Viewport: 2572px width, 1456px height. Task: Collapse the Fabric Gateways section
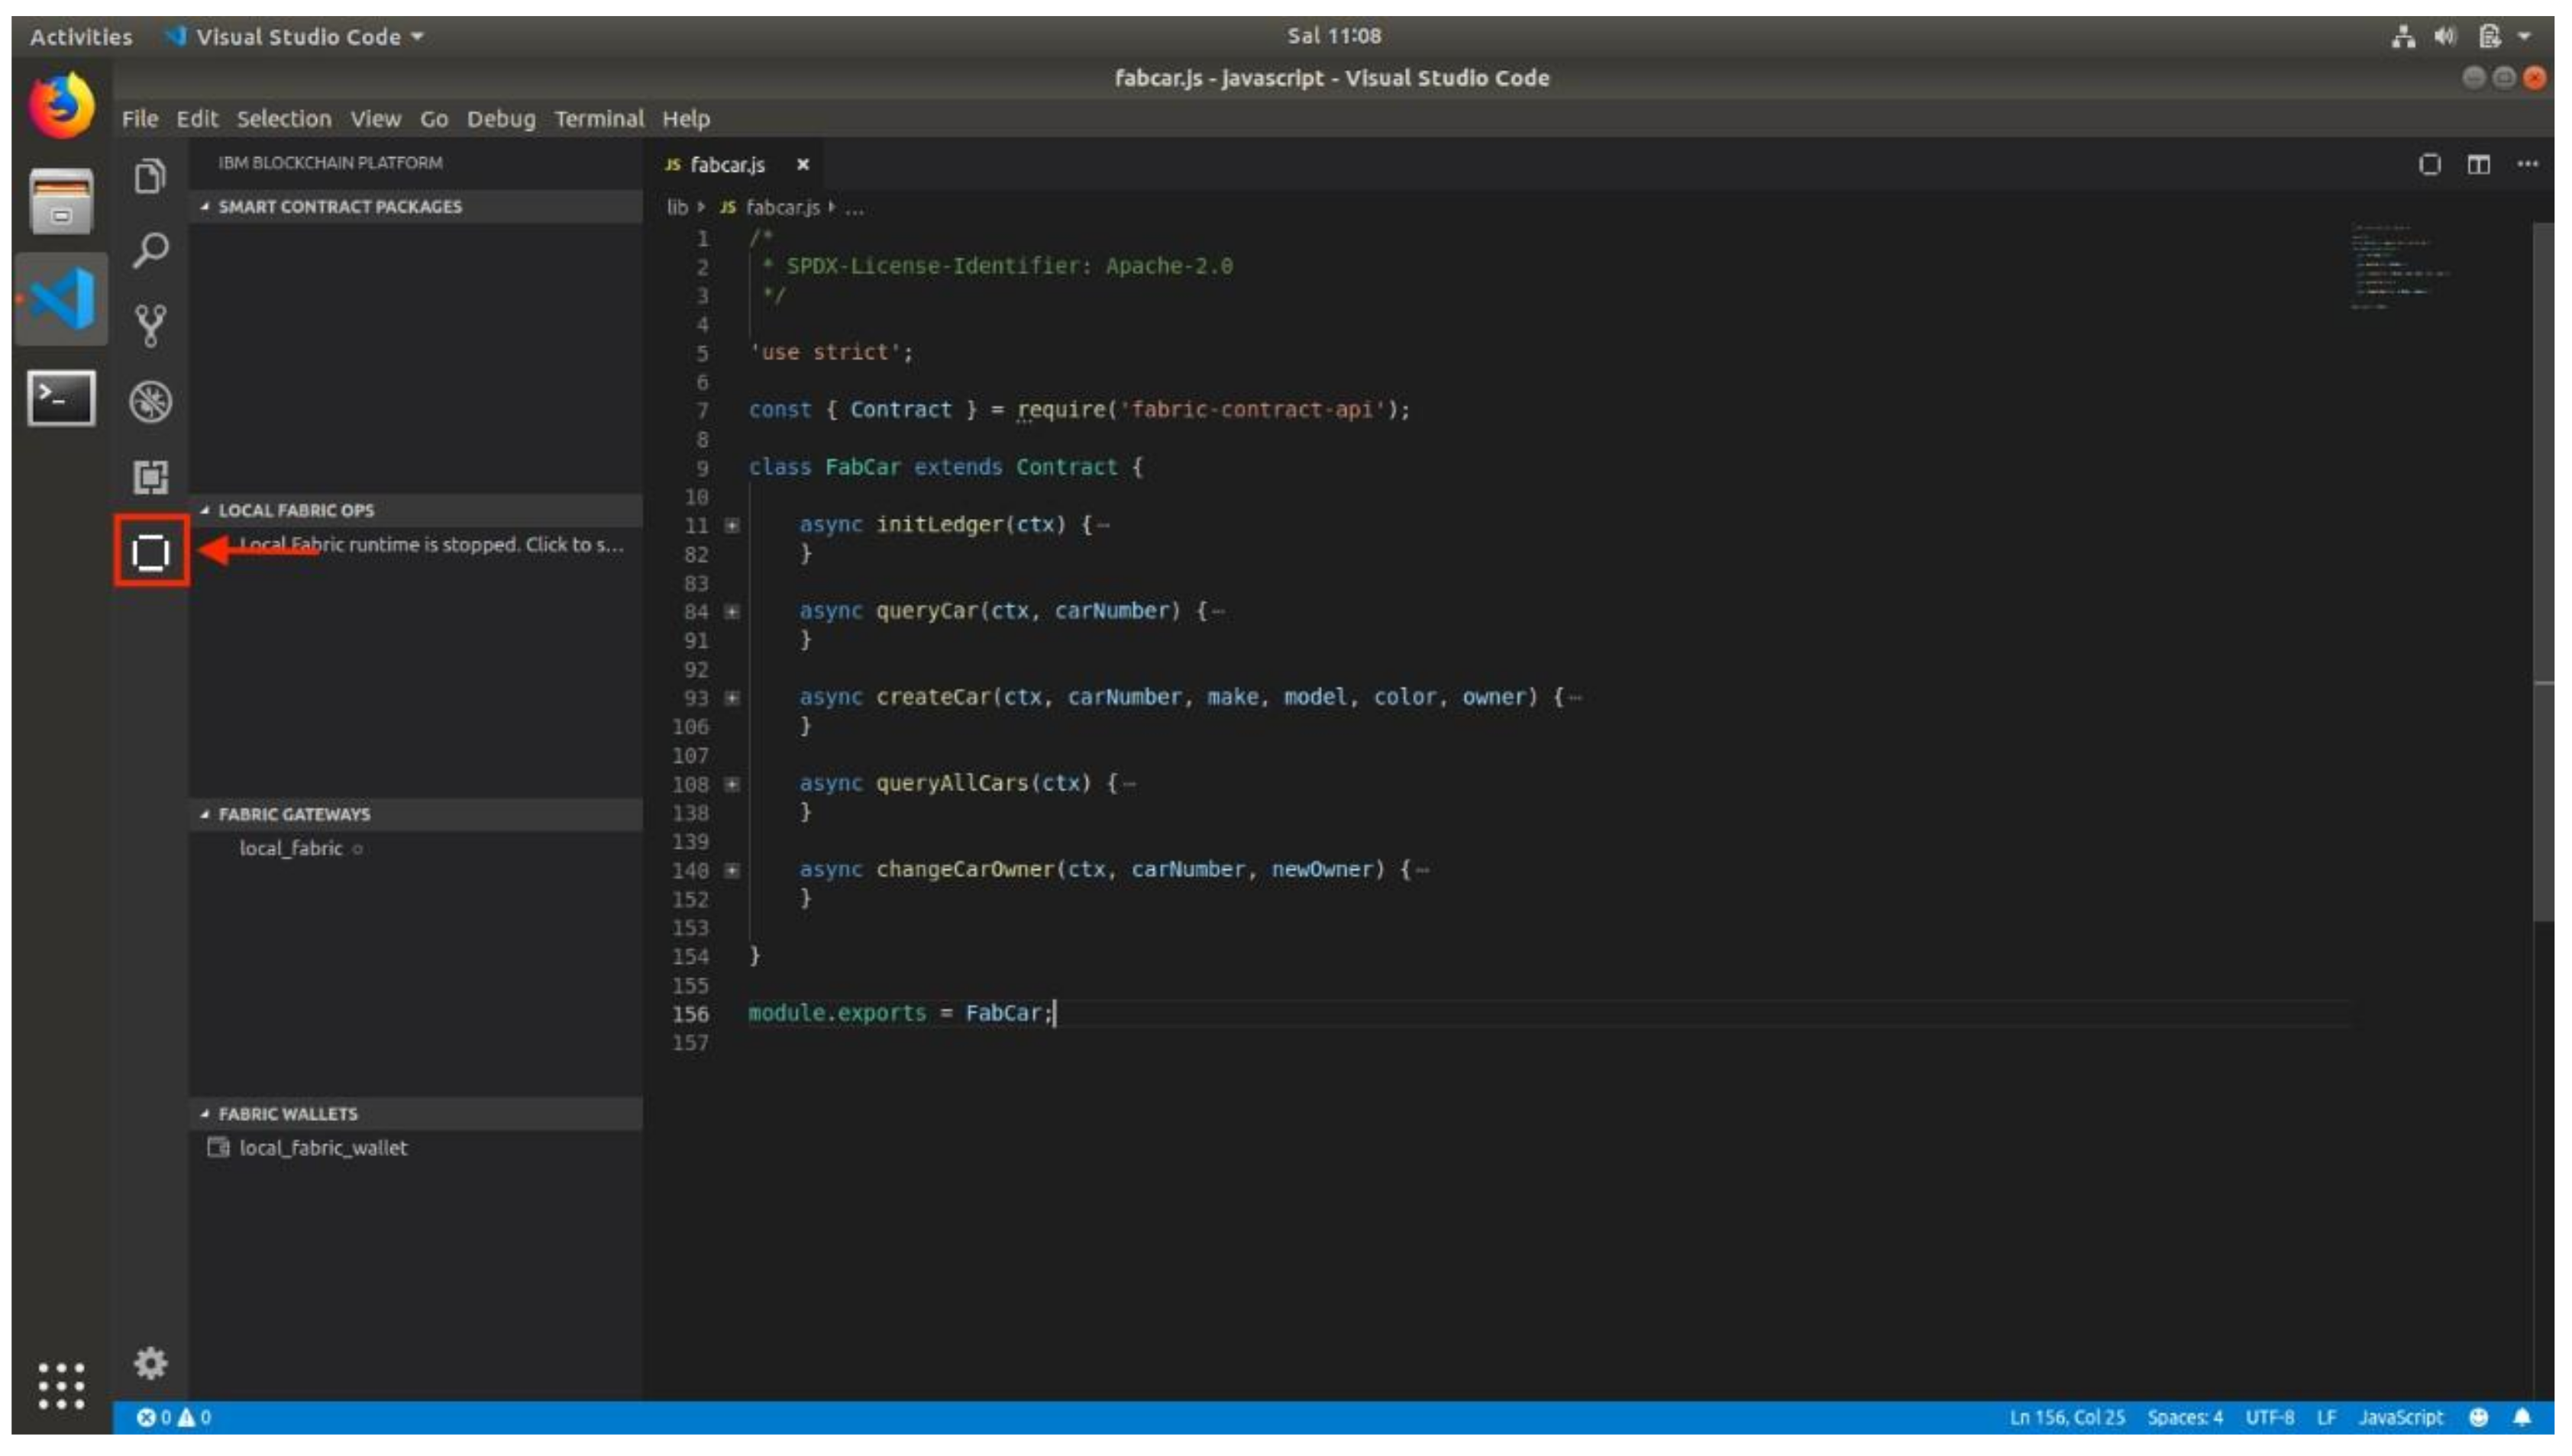coord(293,815)
